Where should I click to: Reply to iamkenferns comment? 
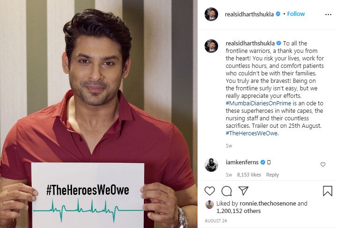(x=272, y=175)
